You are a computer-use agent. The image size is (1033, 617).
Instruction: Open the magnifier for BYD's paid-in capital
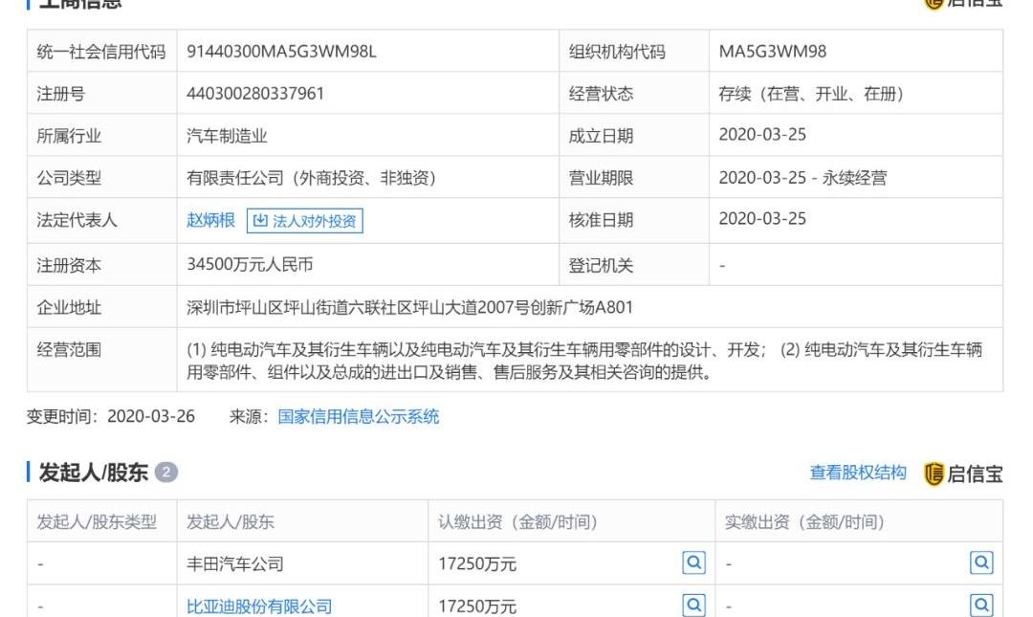click(981, 605)
